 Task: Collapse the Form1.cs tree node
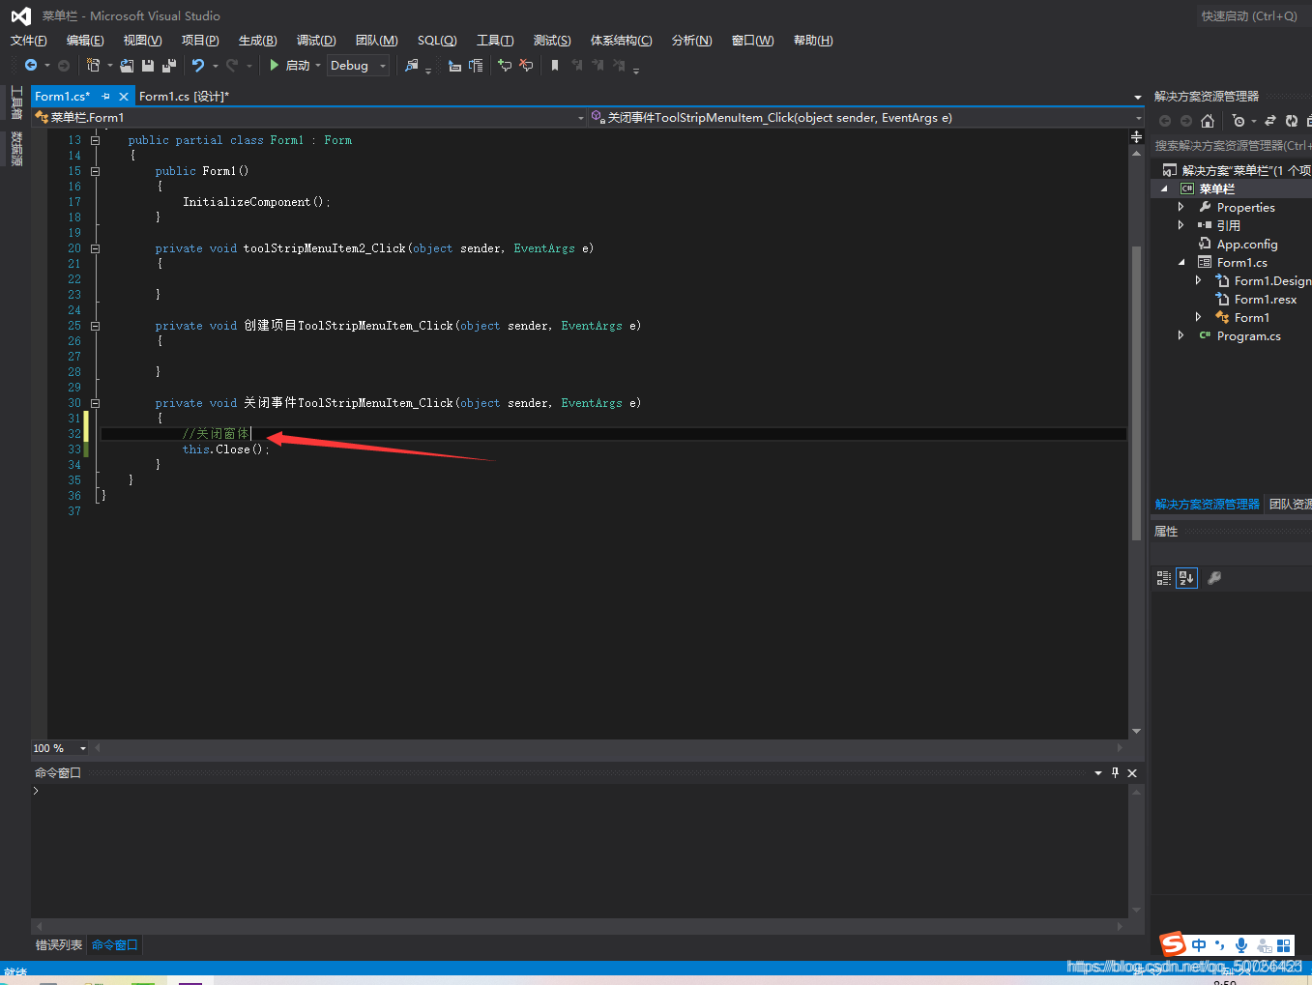1181,262
